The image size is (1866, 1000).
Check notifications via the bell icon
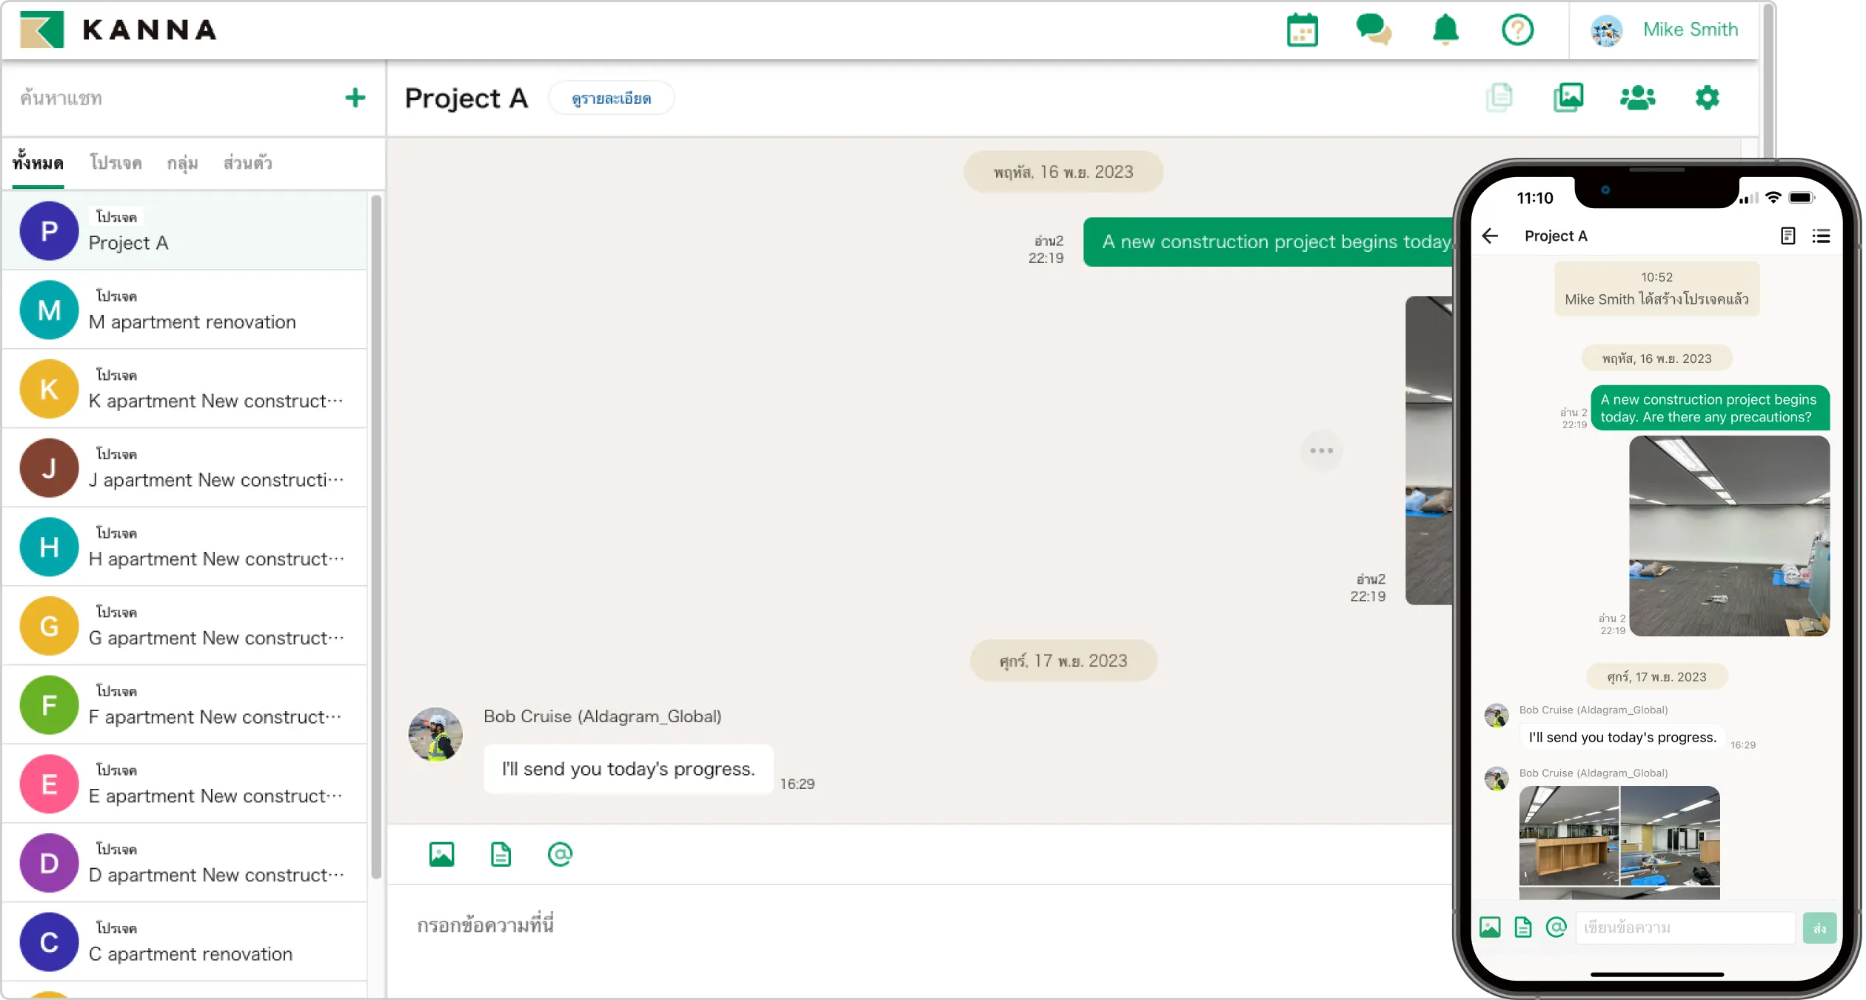point(1445,30)
